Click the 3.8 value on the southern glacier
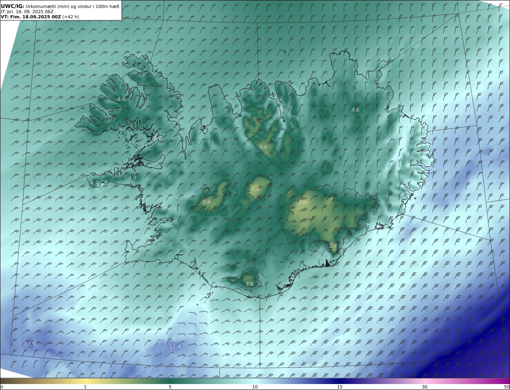 [x=249, y=284]
